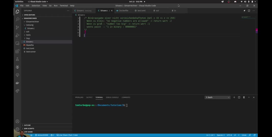Open the system menu arrow in top bar
Image resolution: width=272 pixels, height=137 pixels.
click(x=255, y=2)
